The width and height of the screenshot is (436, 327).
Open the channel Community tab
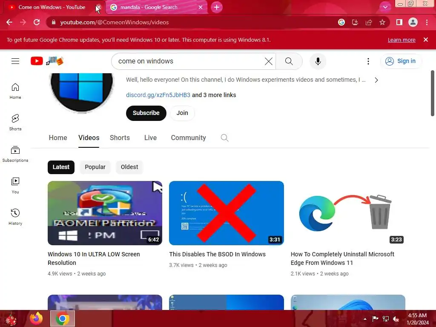(188, 138)
